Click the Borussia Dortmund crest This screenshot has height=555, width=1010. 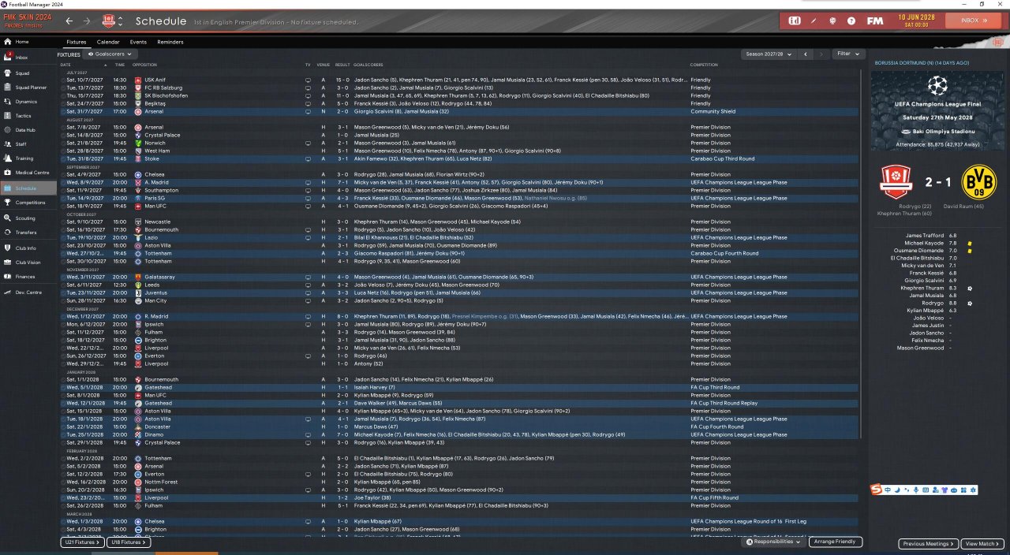[x=980, y=183]
